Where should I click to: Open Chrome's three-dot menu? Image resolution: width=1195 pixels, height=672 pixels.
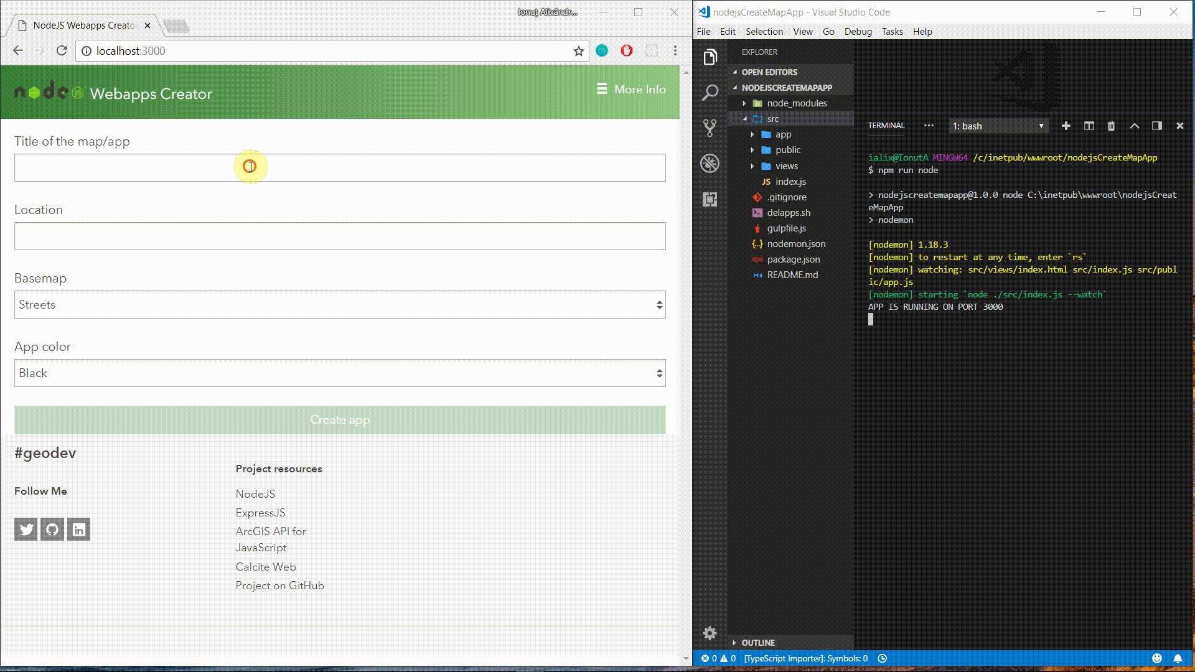[x=675, y=51]
